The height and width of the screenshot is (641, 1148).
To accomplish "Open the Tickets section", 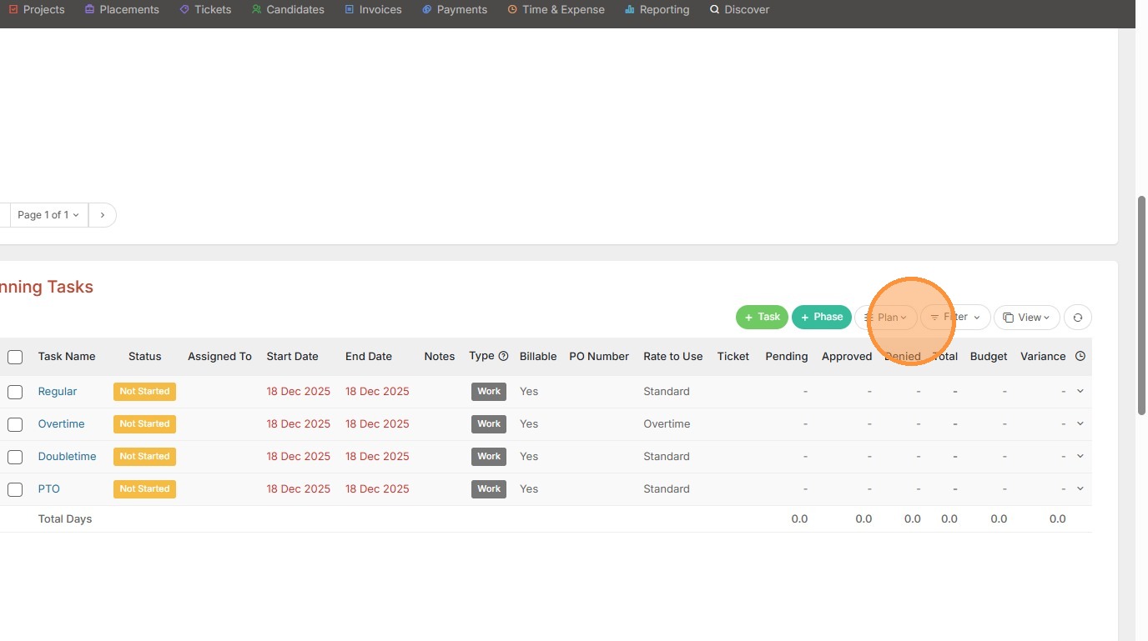I will point(205,10).
